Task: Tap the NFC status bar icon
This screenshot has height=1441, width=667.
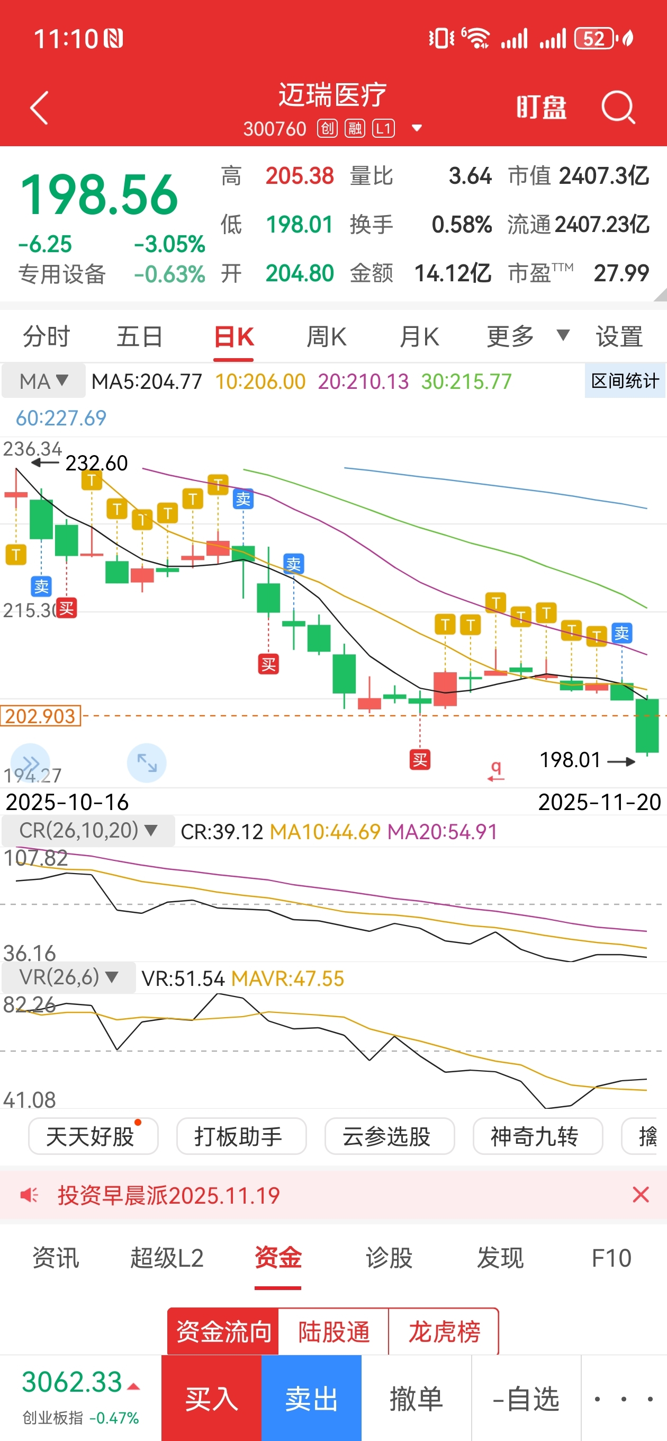Action: [x=113, y=39]
